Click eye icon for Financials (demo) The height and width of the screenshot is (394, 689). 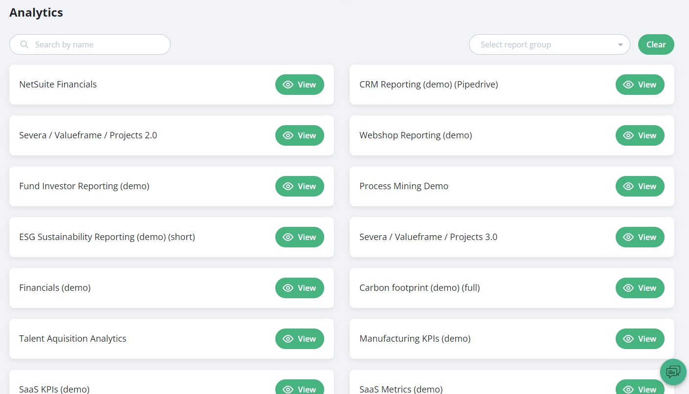(288, 288)
